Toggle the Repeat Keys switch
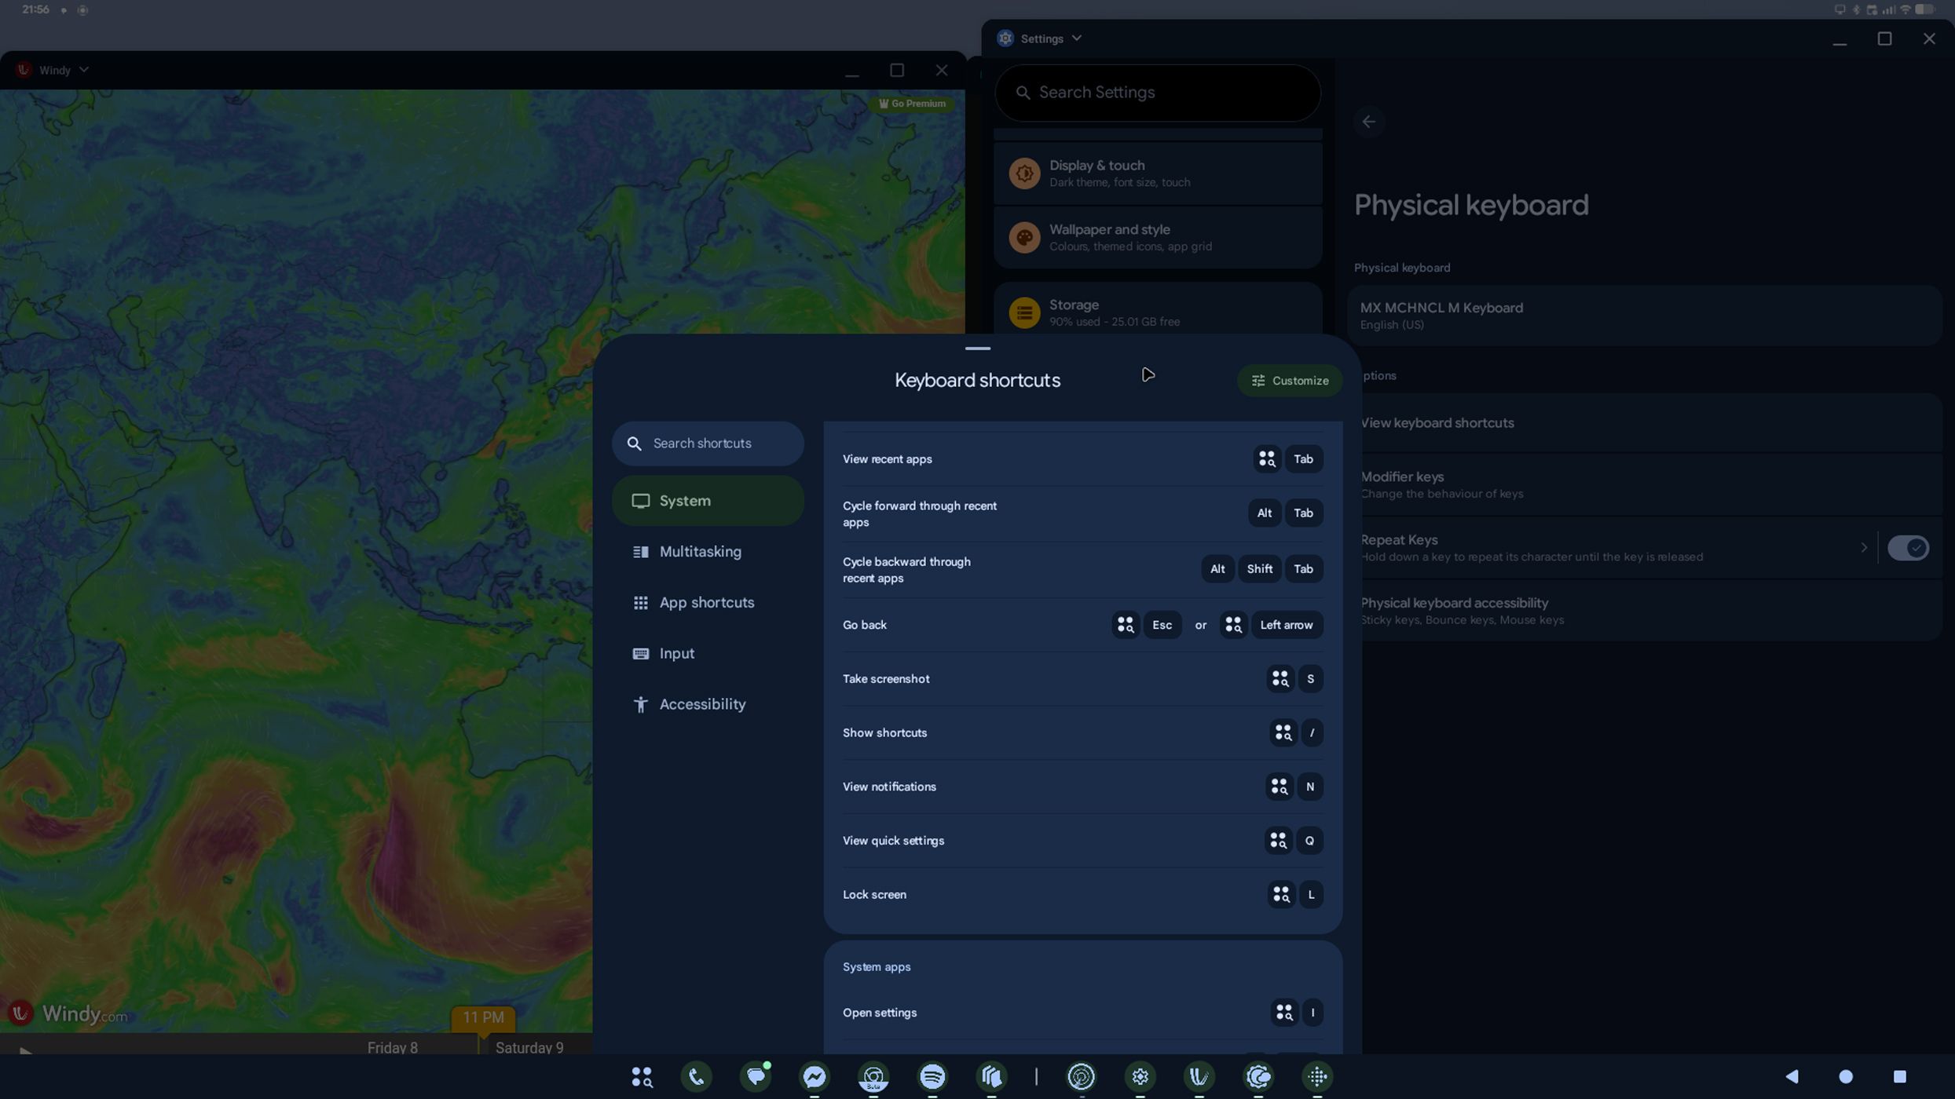 pyautogui.click(x=1908, y=548)
